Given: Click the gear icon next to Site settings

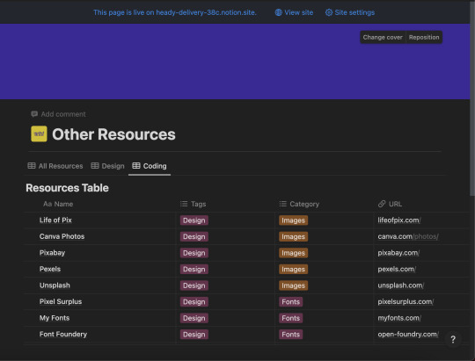Looking at the screenshot, I should [x=329, y=12].
